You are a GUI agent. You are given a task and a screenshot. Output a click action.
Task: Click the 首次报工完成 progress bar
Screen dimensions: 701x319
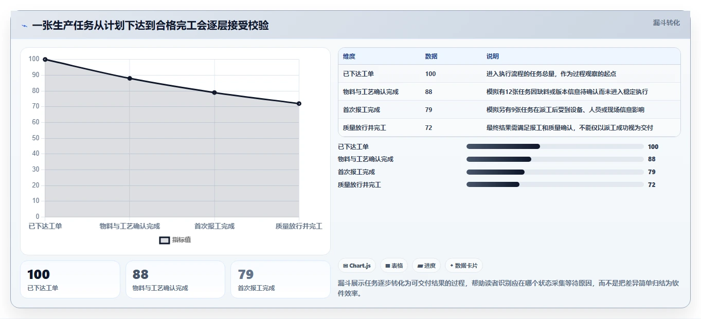[x=555, y=172]
